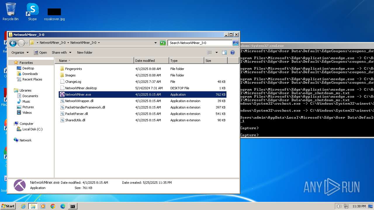Sort by Date modified column header
Screen dimensions: 374x210
pos(151,61)
